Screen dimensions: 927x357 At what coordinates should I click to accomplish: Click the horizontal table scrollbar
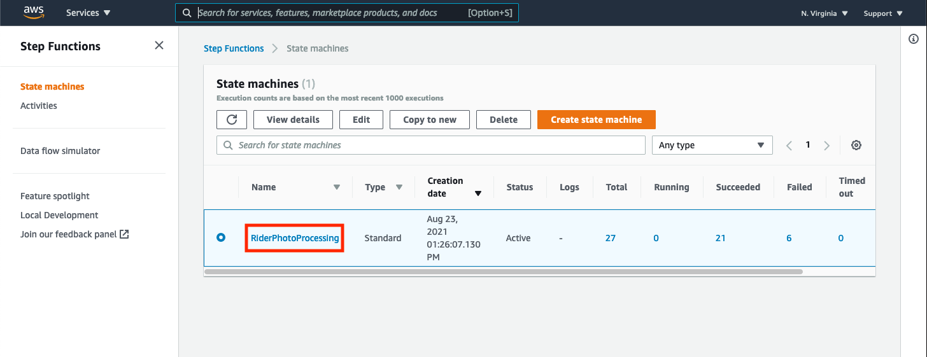(504, 272)
